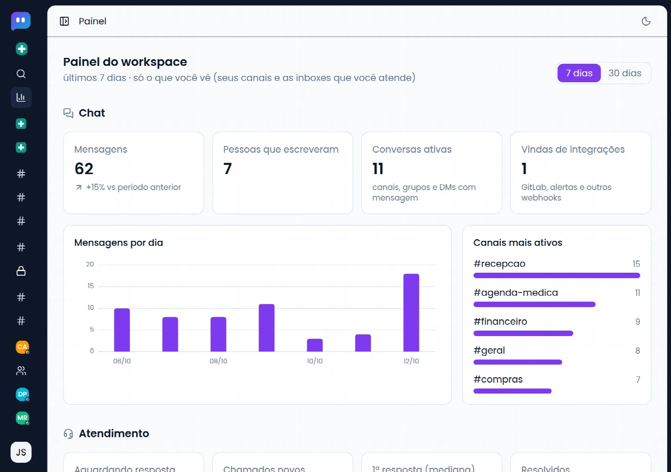Click the chart bar above 10/10
Image resolution: width=671 pixels, height=472 pixels.
click(315, 345)
